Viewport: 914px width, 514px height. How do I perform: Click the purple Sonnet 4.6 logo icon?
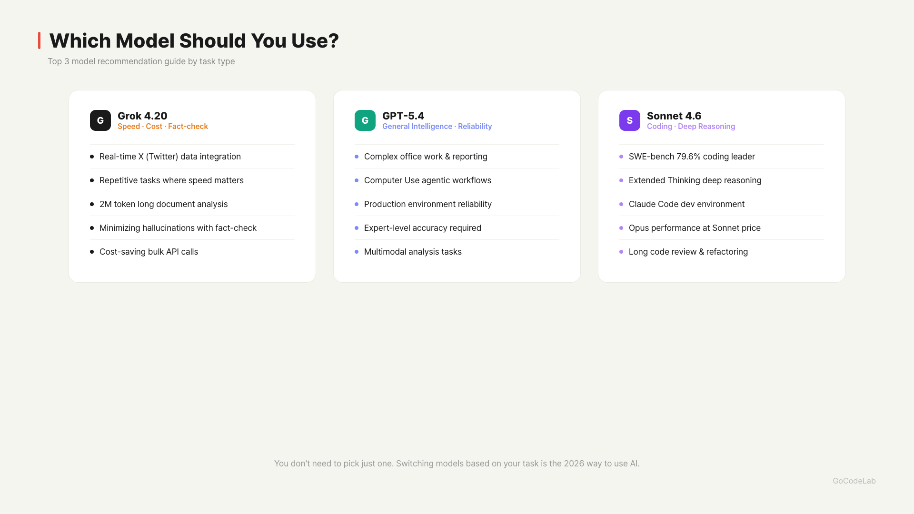[630, 120]
